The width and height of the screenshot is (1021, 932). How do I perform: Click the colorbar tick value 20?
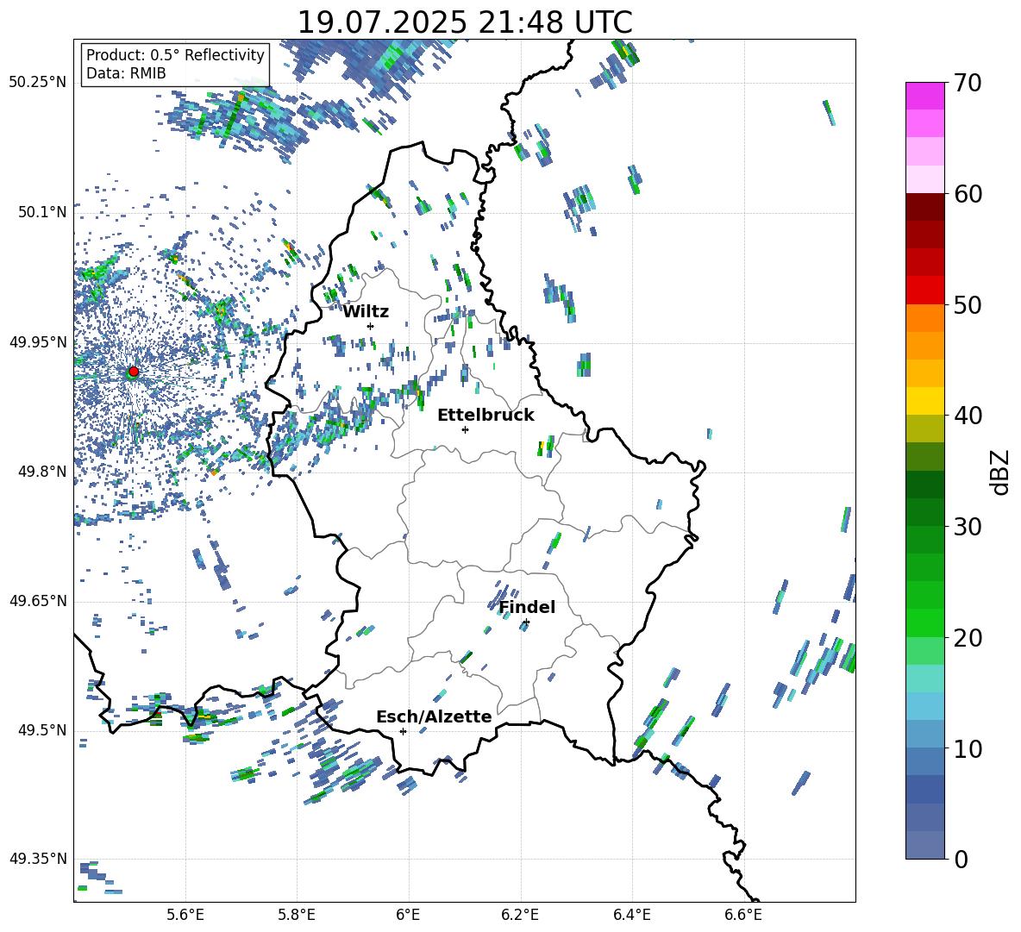968,638
